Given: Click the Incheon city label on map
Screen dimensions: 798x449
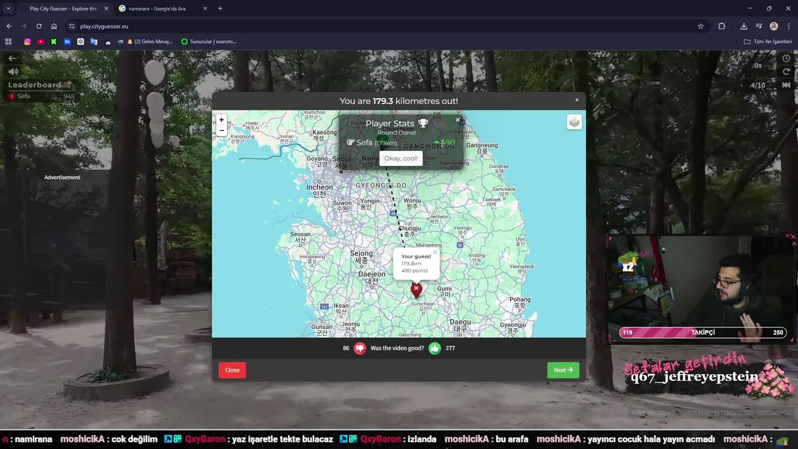Looking at the screenshot, I should (319, 190).
